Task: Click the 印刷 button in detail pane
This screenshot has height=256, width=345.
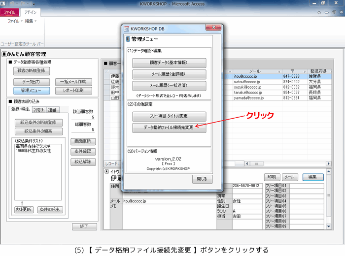Action: tap(272, 177)
